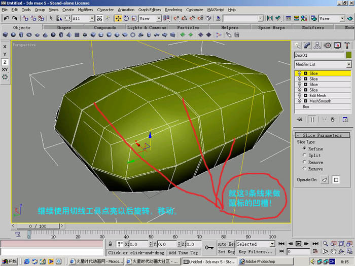Activate the Select and Move tool

point(118,18)
